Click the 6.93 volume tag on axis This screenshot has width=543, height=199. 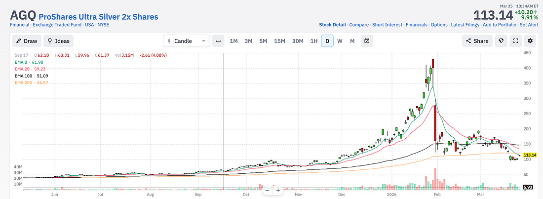(x=528, y=187)
